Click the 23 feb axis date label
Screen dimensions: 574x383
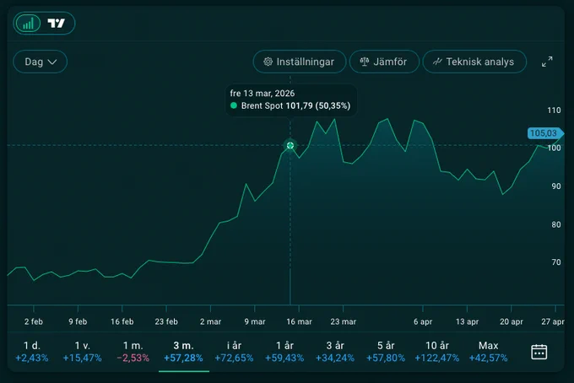coord(166,321)
